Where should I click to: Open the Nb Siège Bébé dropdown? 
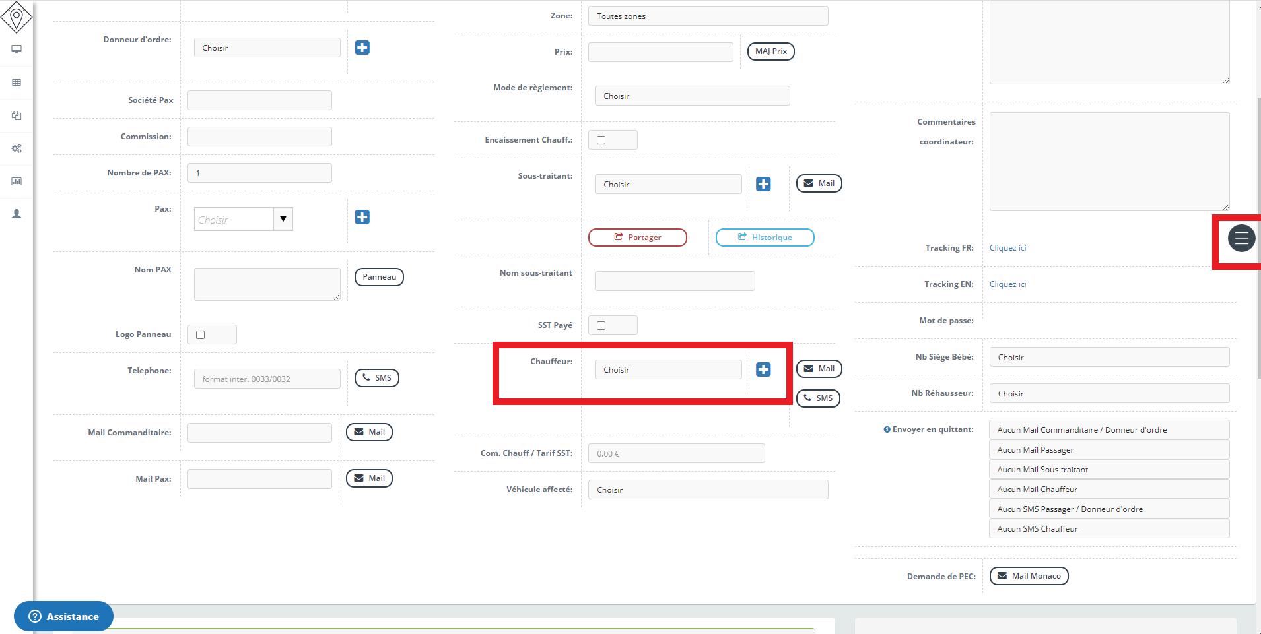tap(1108, 357)
